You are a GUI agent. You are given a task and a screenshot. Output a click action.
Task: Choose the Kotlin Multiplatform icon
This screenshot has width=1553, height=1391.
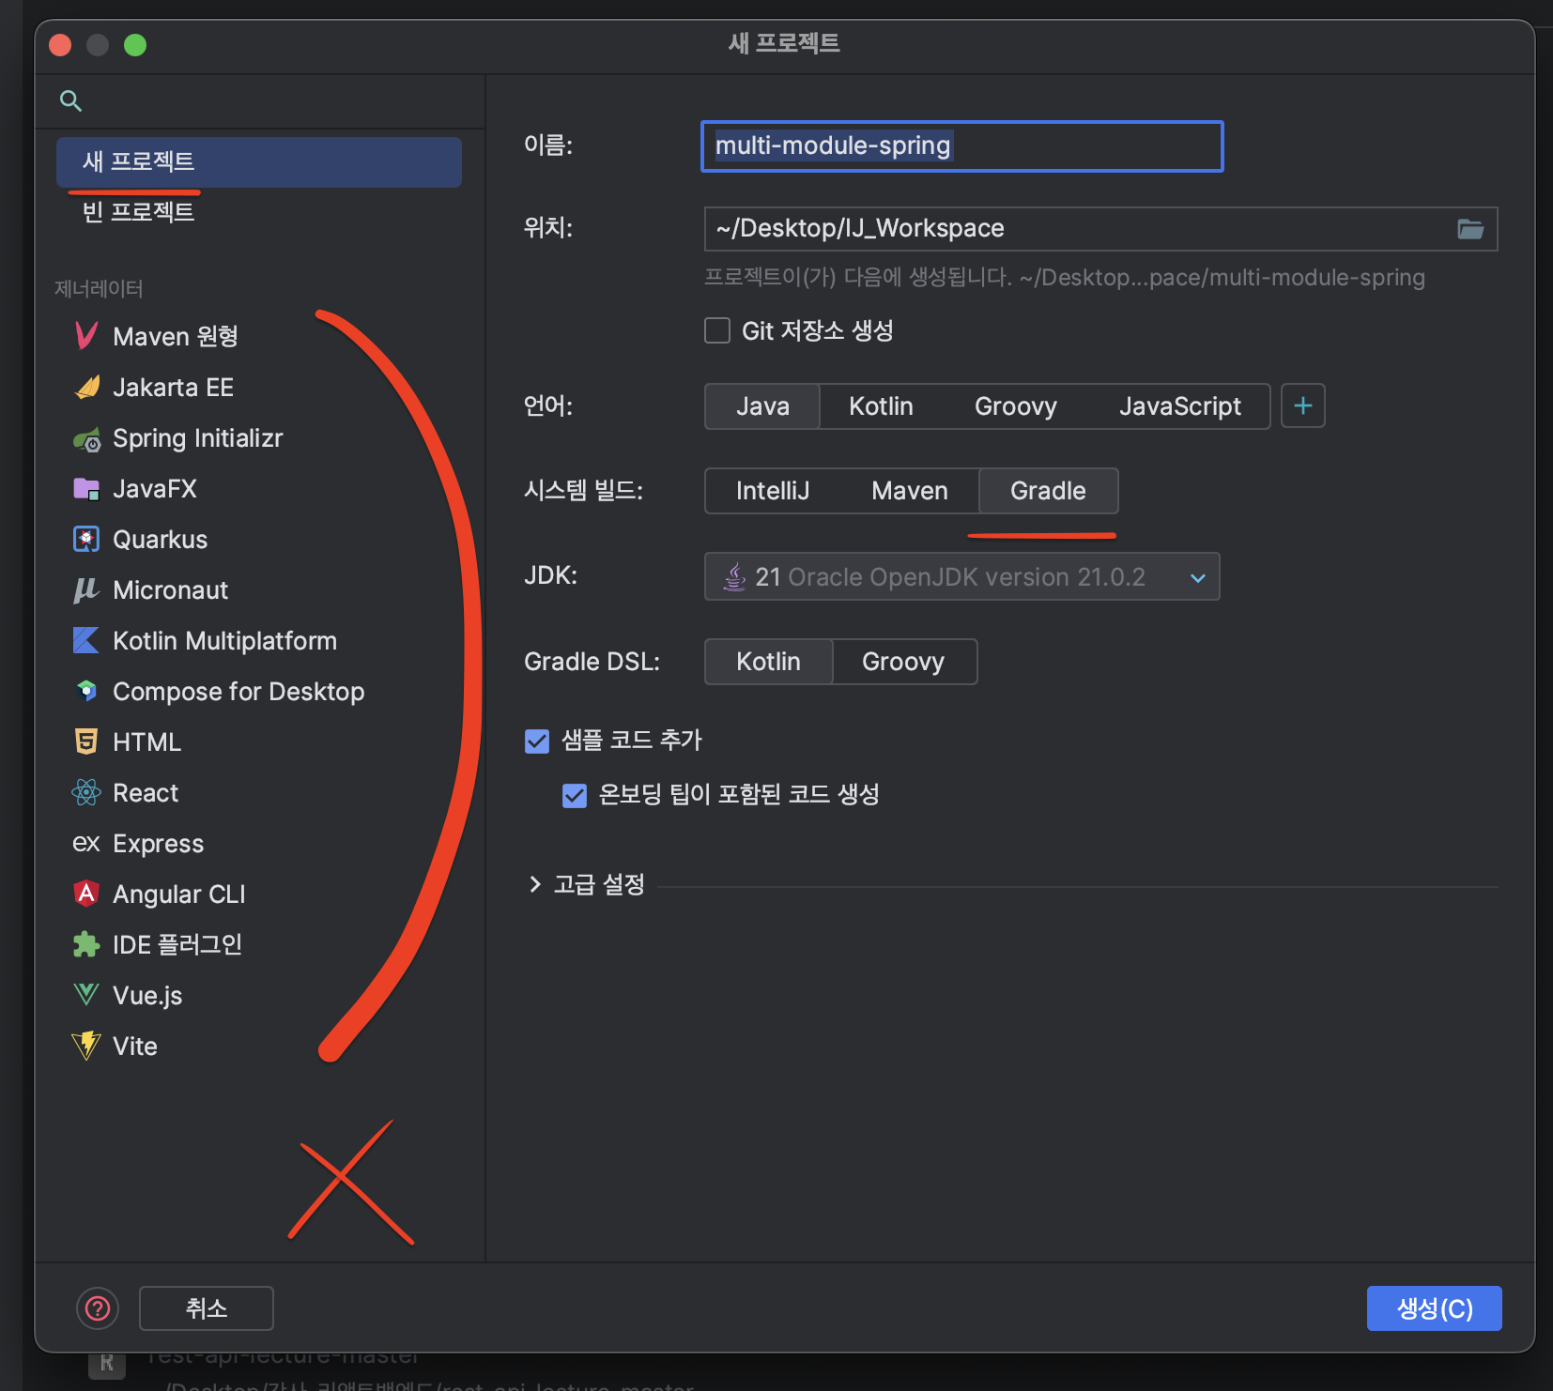pos(86,640)
